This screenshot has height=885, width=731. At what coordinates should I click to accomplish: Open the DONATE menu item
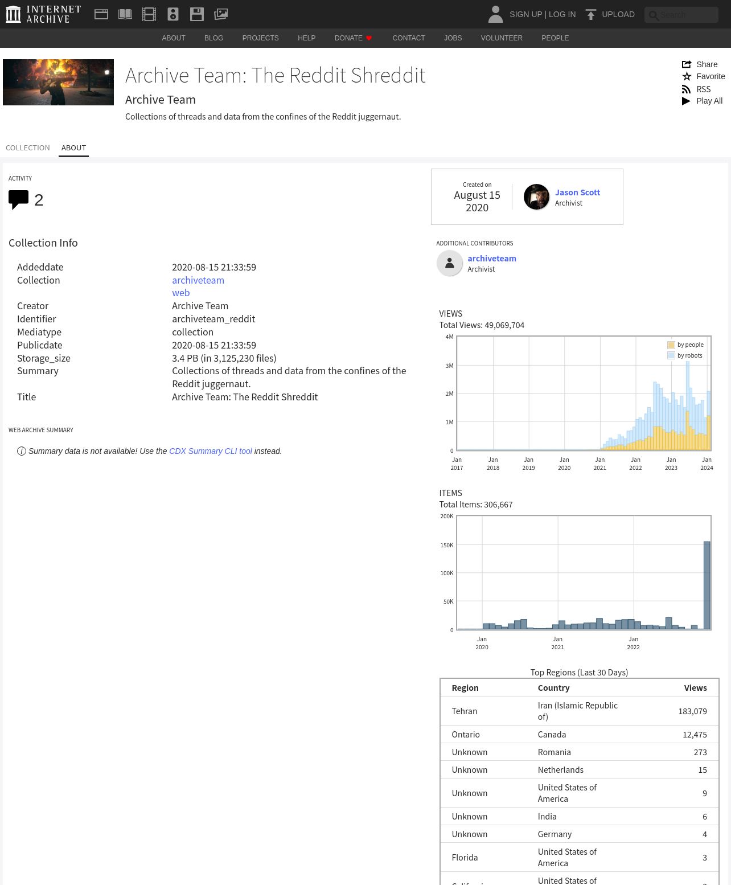click(348, 38)
